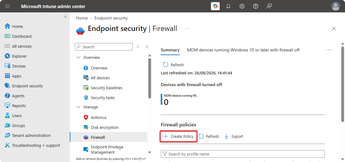Screen dimensions: 345x162
Task: Open All devices
Action: pos(96,78)
